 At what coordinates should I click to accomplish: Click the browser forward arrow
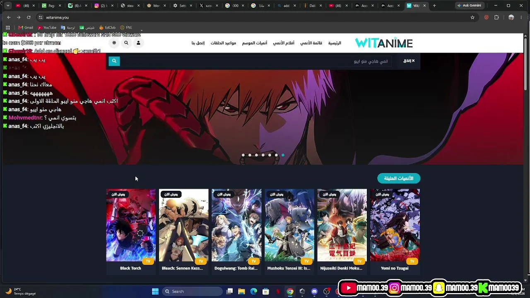(x=19, y=17)
